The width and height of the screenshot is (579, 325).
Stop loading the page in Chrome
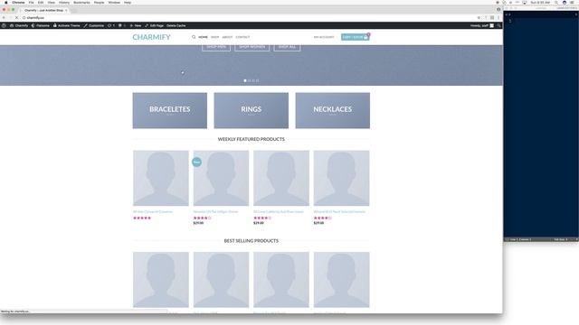(16, 18)
